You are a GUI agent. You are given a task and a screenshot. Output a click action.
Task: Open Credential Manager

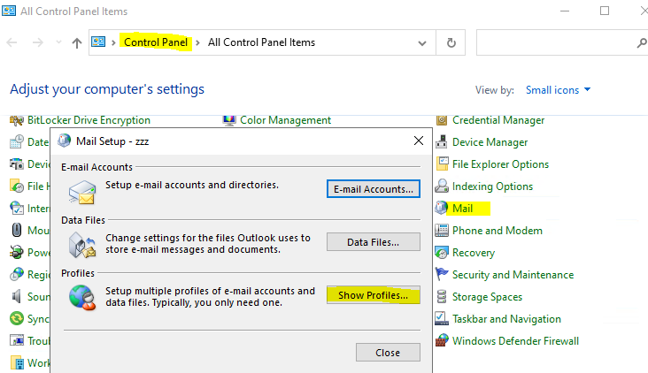click(498, 120)
